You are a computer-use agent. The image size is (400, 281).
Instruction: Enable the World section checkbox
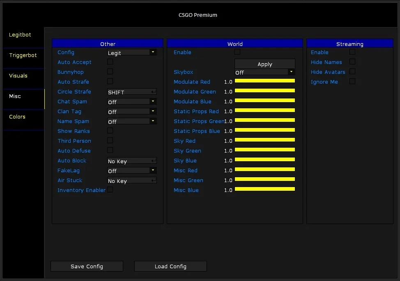click(237, 52)
